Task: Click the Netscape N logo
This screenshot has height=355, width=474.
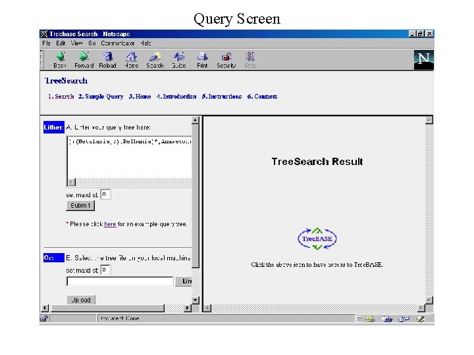Action: click(x=423, y=60)
